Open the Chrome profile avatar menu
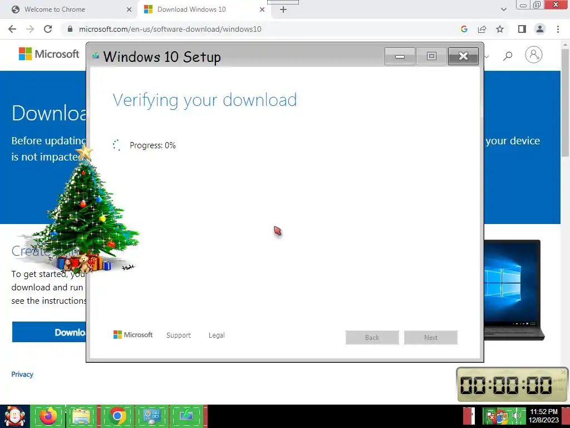Image resolution: width=570 pixels, height=428 pixels. [540, 29]
